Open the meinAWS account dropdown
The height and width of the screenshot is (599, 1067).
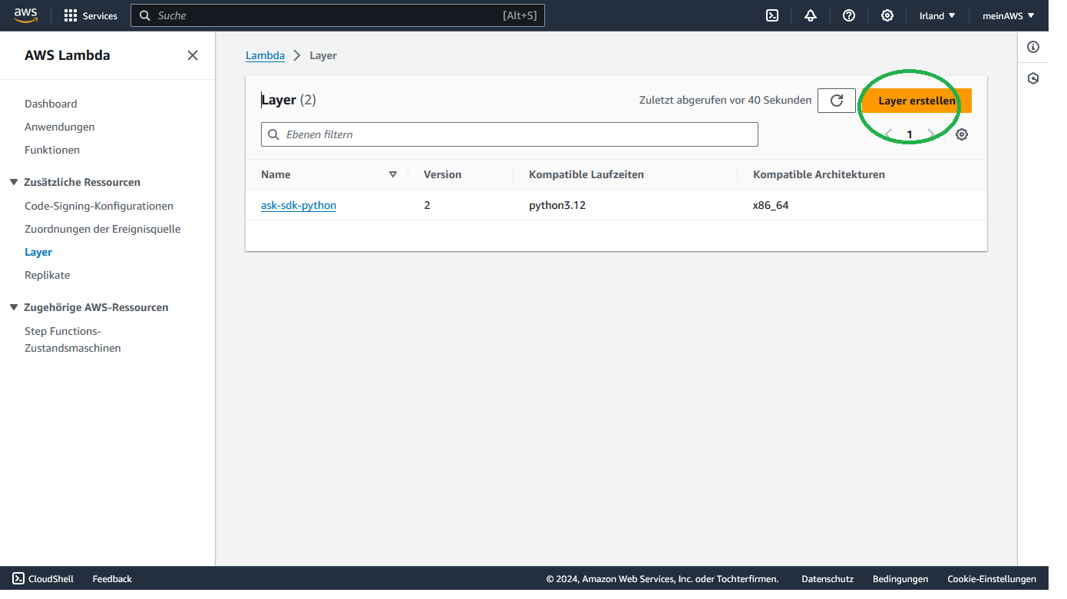[x=1009, y=15]
